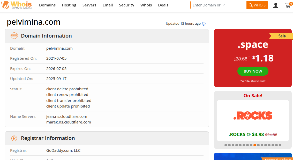The width and height of the screenshot is (293, 160).
Task: Click status client update prohibited
Action: click(68, 106)
